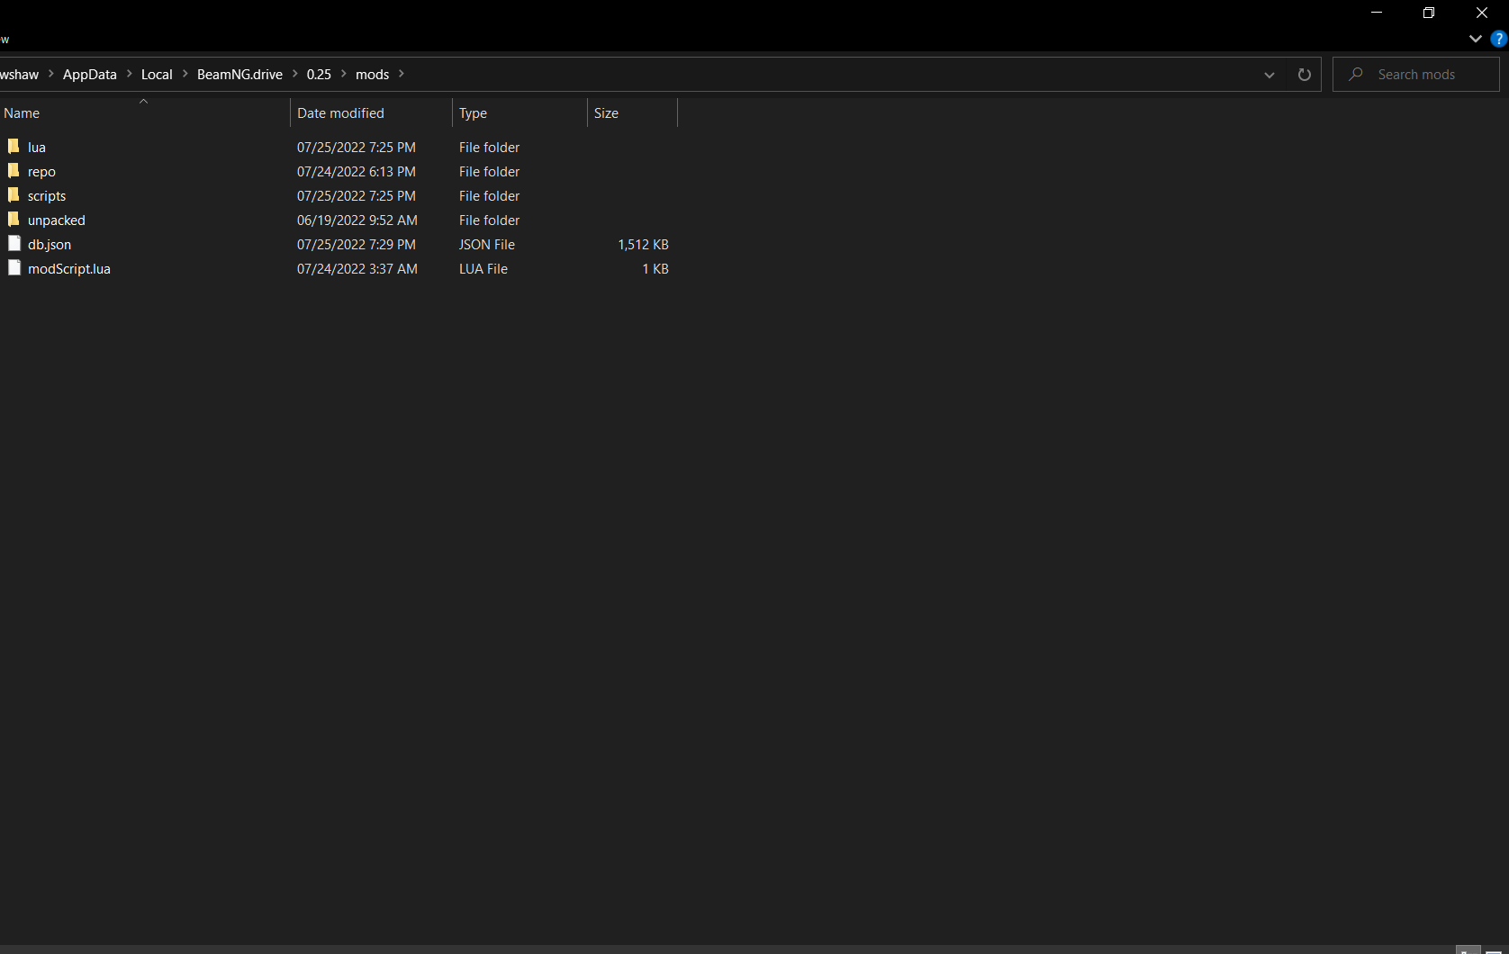Viewport: 1509px width, 954px height.
Task: Click date 07/25/2022 7:29 PM
Action: tap(357, 245)
